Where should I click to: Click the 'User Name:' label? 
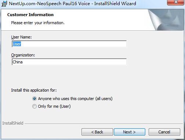tap(21, 37)
